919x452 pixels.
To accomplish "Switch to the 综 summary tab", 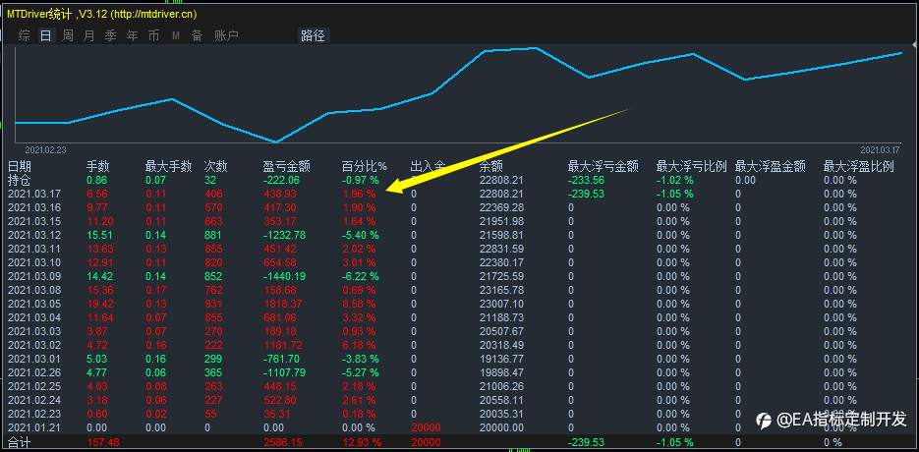I will (x=24, y=35).
